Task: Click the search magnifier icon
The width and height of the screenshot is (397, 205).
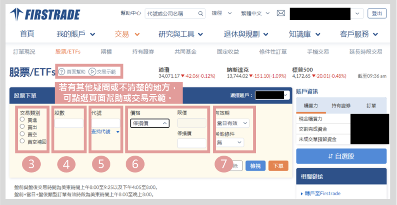Action: point(200,14)
